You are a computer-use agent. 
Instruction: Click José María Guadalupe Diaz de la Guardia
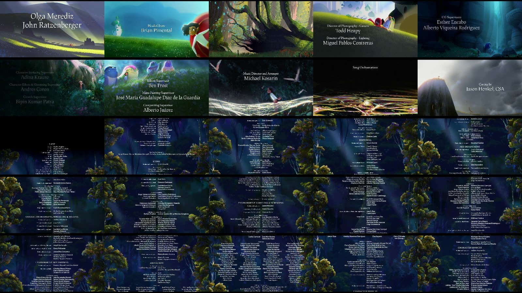[x=158, y=98]
